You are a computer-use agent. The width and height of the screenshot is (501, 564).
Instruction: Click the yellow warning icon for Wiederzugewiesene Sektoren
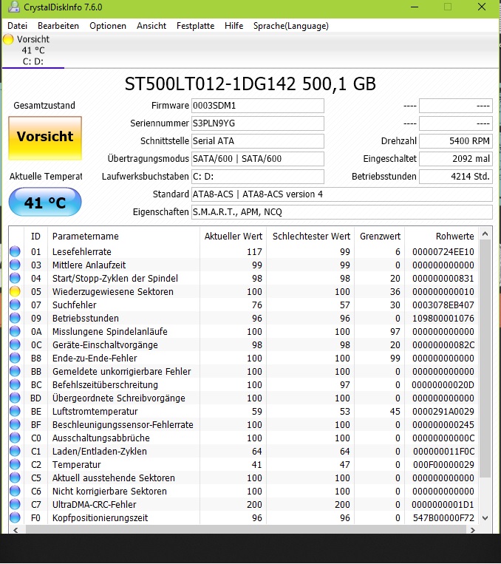15,291
